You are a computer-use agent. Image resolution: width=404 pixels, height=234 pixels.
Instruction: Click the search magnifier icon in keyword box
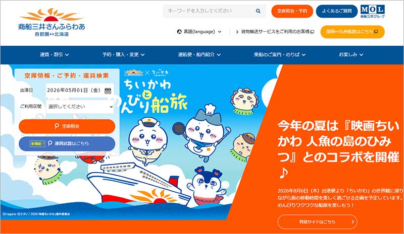[258, 11]
